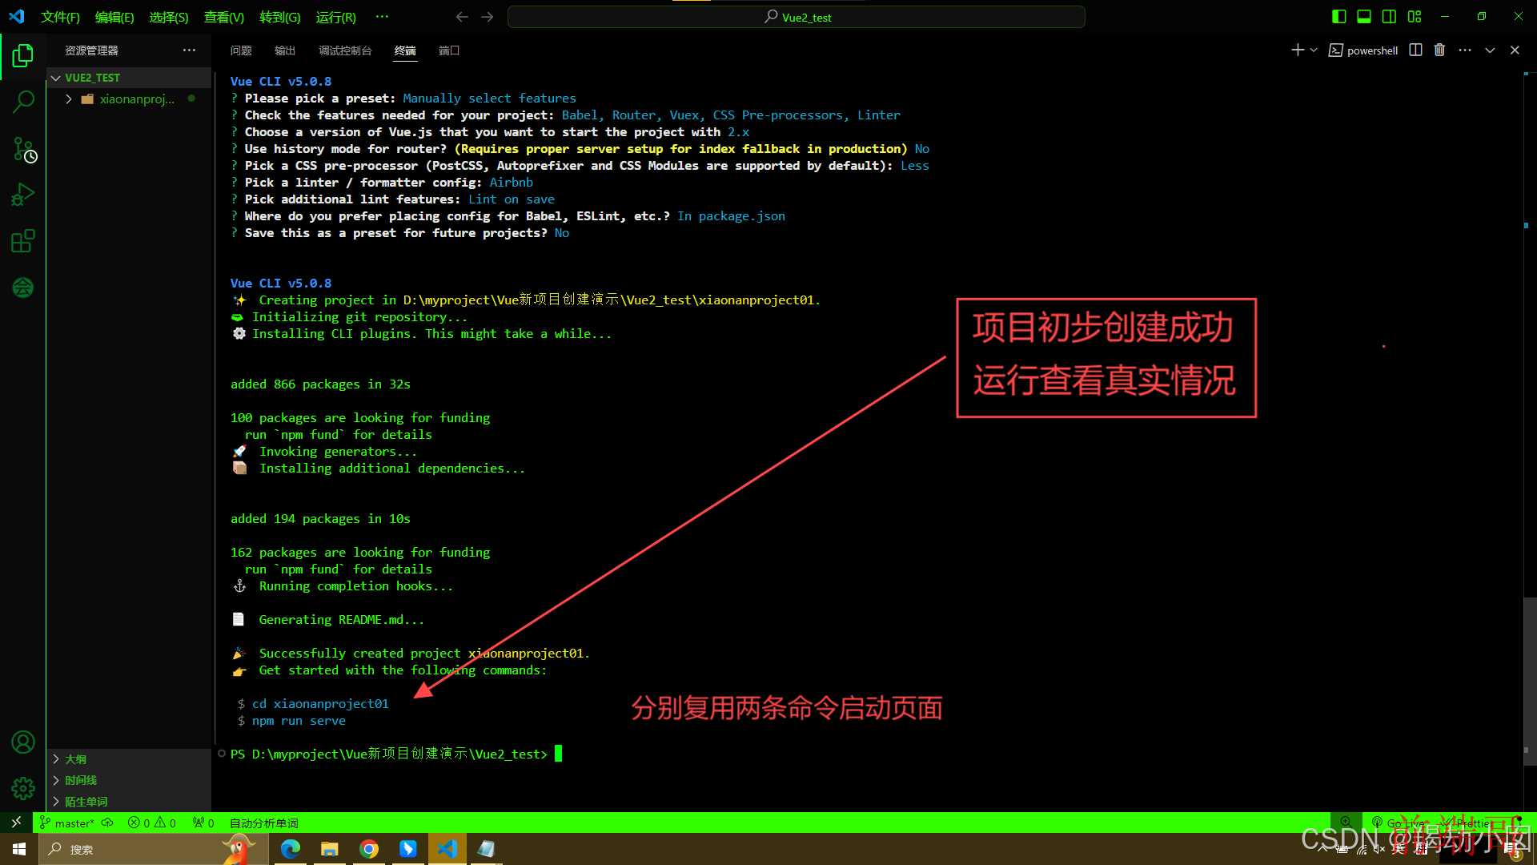
Task: Expand the xiaonanproj... folder
Action: (x=130, y=99)
